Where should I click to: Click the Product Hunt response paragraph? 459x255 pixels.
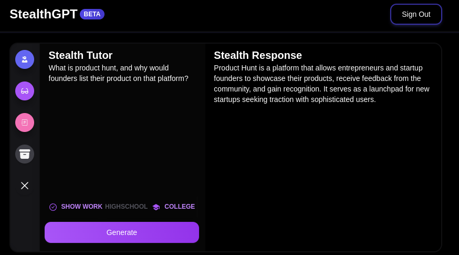tap(322, 84)
